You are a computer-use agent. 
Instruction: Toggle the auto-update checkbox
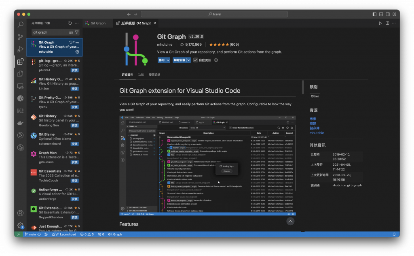pos(196,60)
